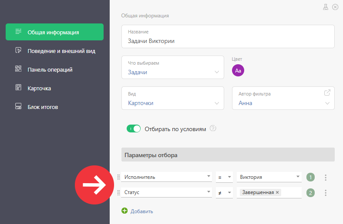
Task: Open the Виктория value dropdown
Action: [269, 177]
